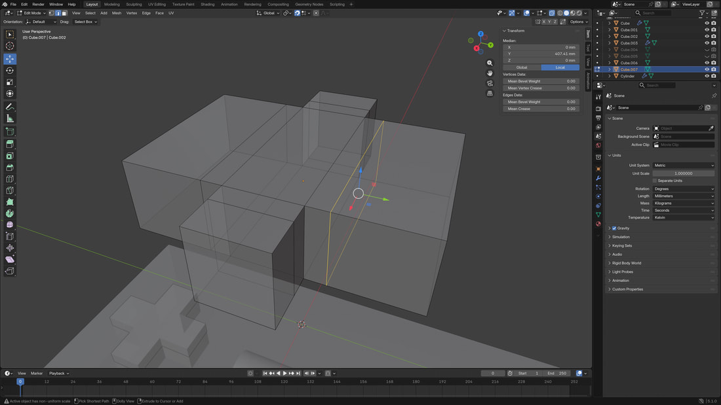Viewport: 721px width, 405px height.
Task: Pick the Cursor tool
Action: pyautogui.click(x=10, y=46)
